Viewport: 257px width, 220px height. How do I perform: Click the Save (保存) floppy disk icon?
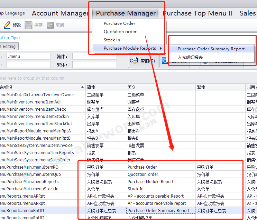(28, 25)
